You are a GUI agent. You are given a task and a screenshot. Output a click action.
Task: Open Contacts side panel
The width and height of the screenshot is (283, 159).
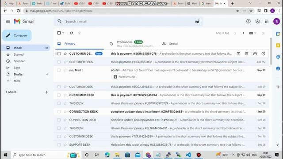coord(278,68)
